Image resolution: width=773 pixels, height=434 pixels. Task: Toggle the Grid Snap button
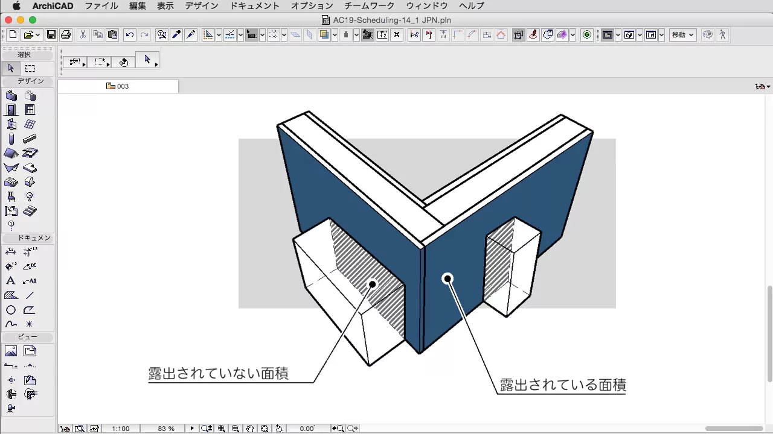click(x=274, y=35)
